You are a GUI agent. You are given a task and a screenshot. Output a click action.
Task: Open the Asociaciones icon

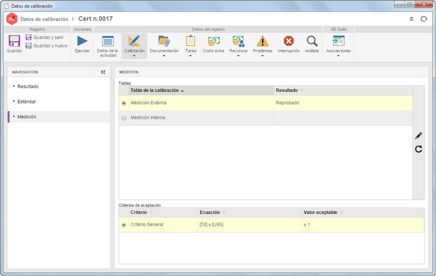(x=338, y=41)
